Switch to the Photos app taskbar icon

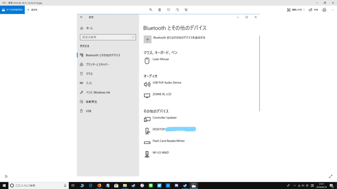(194, 186)
